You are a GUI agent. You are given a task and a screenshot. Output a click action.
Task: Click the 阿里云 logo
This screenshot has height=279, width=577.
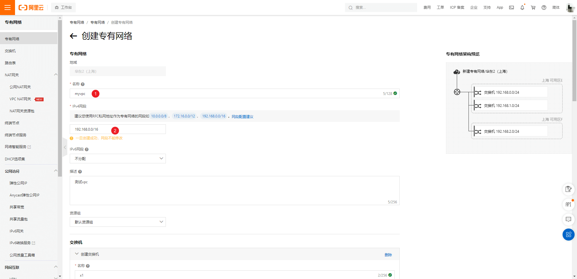tap(31, 8)
